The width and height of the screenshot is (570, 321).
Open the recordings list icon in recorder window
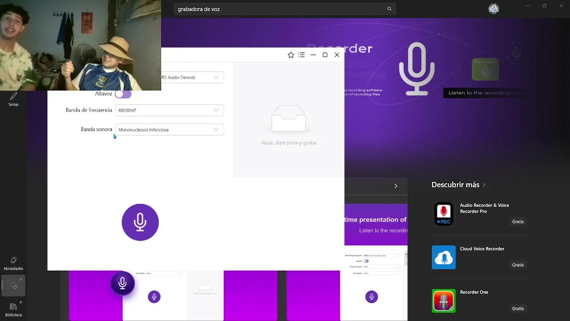301,55
